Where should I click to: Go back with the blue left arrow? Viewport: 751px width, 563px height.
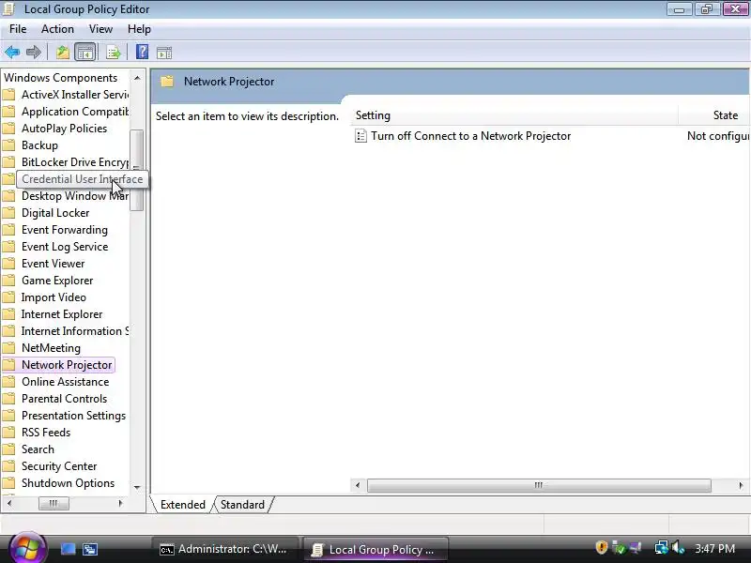click(12, 53)
